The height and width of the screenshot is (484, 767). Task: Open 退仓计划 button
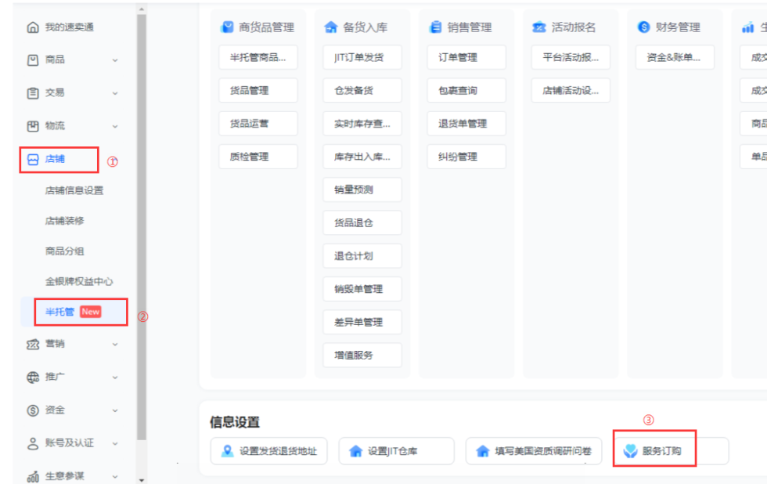362,256
